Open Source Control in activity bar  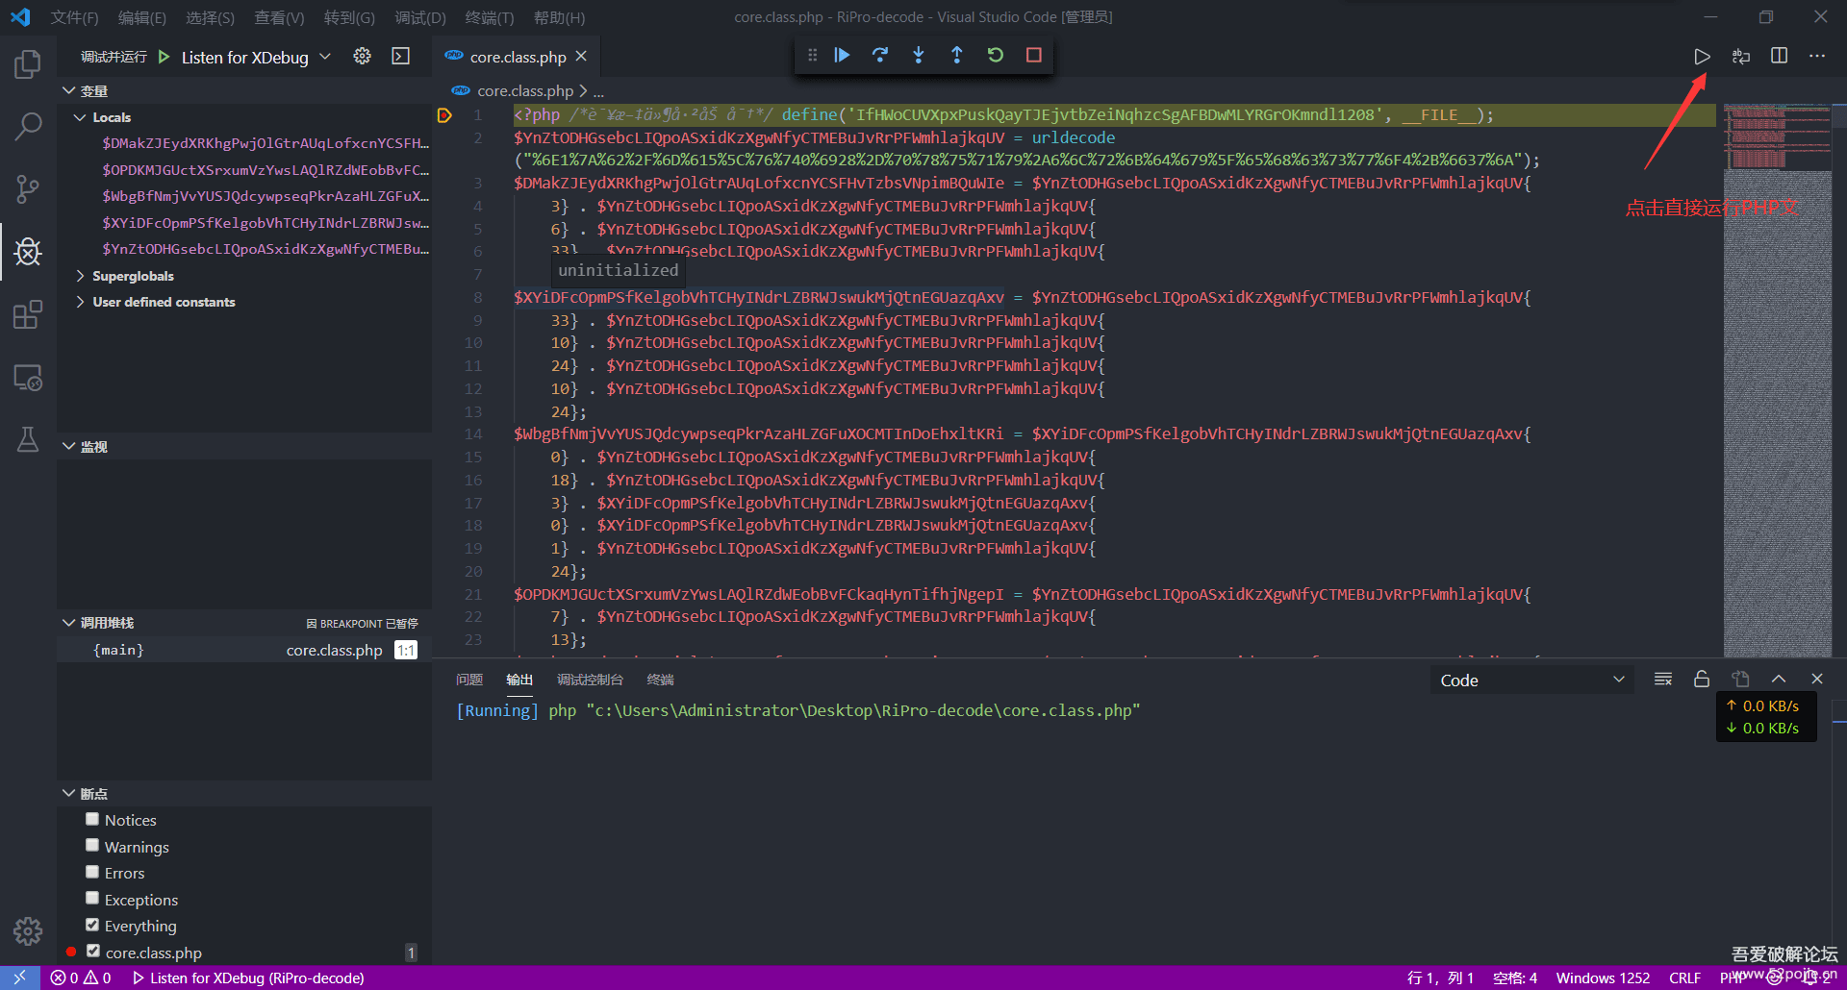[28, 189]
